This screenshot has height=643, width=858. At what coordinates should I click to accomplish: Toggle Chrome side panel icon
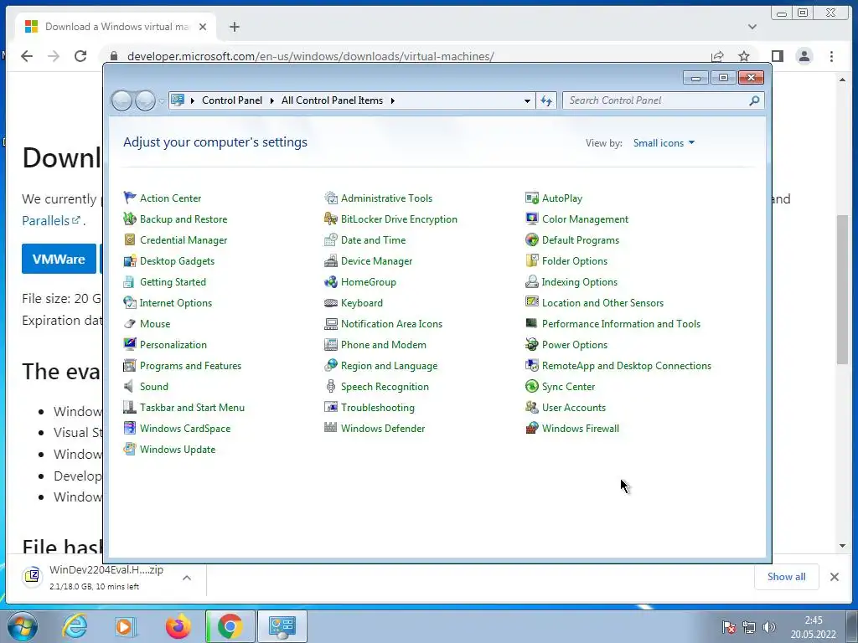click(x=777, y=56)
